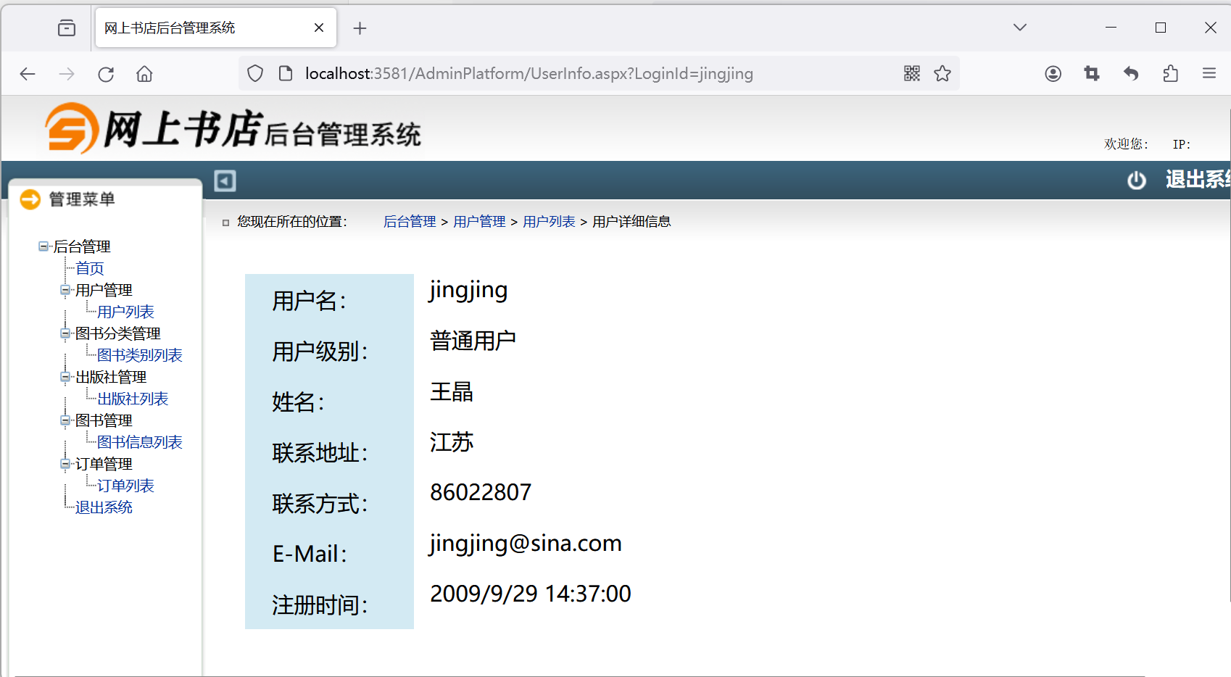1231x677 pixels.
Task: Bookmark this page with the star icon
Action: tap(942, 73)
